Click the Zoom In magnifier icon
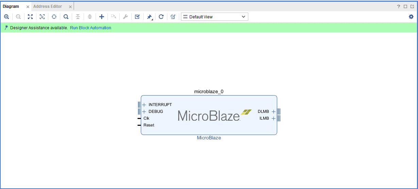This screenshot has width=418, height=189. pyautogui.click(x=6, y=17)
